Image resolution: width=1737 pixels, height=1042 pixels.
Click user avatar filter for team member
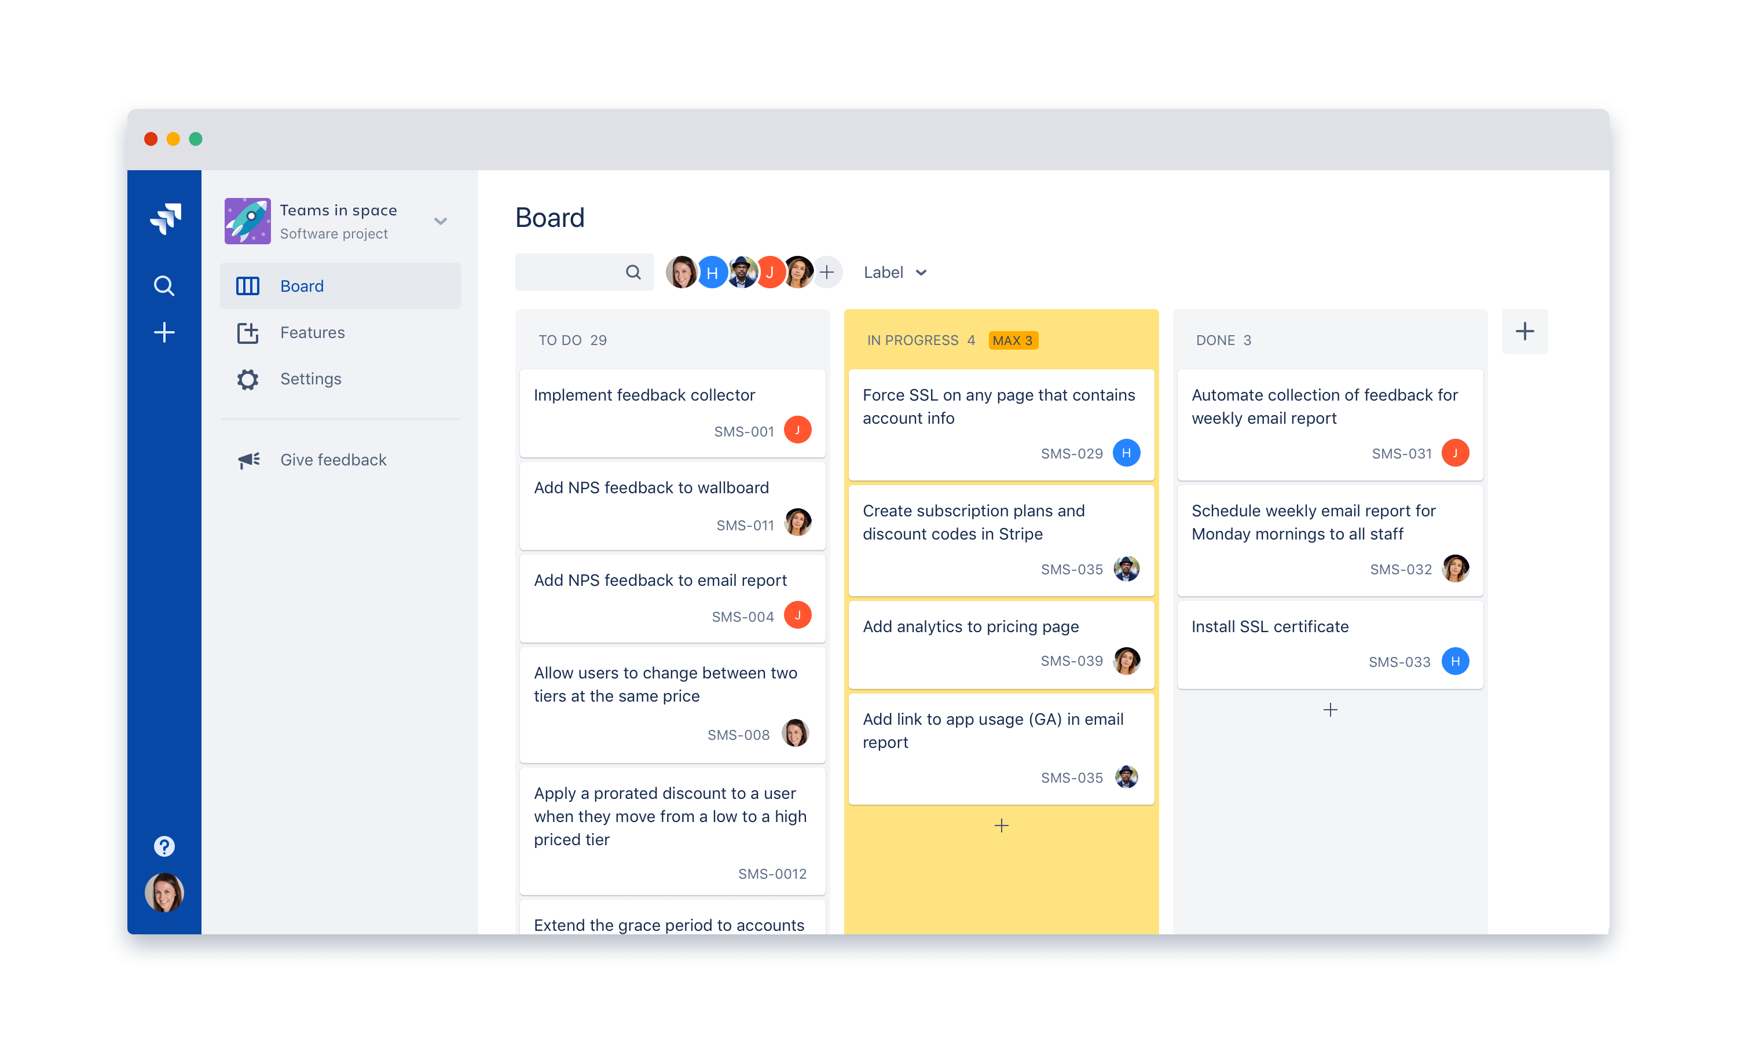coord(681,271)
